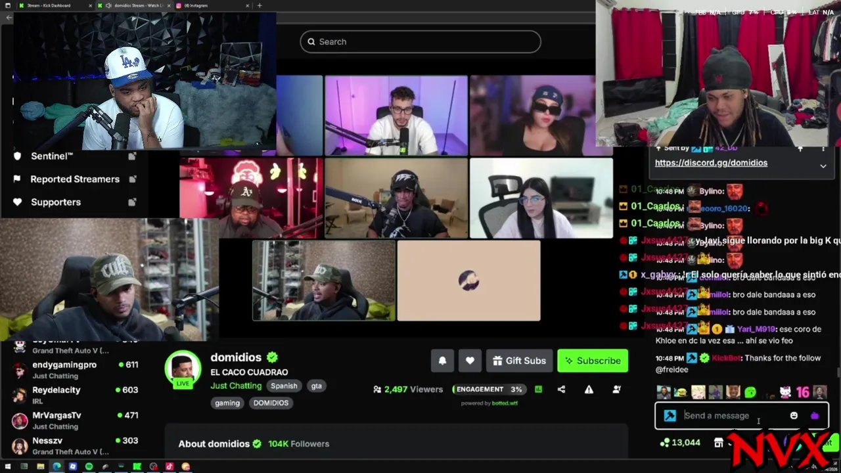The height and width of the screenshot is (473, 841).
Task: Click the Hello Kitty emote in quick row
Action: coord(785,393)
